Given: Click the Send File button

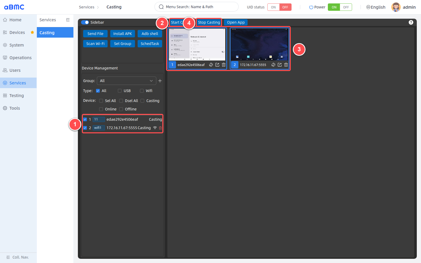Looking at the screenshot, I should (x=95, y=34).
